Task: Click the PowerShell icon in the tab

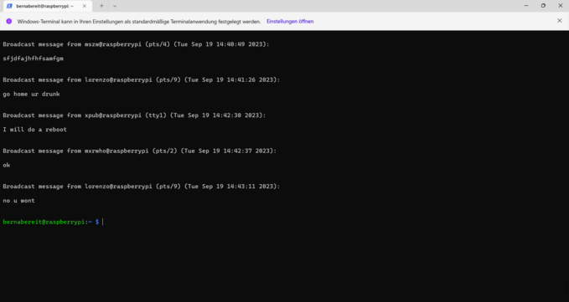Action: (x=10, y=6)
